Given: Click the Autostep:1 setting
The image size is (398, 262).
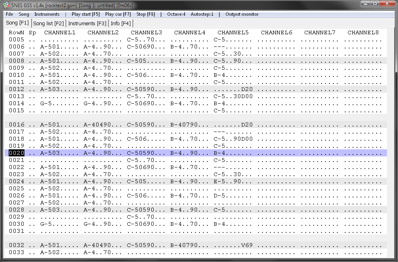Looking at the screenshot, I should (202, 14).
